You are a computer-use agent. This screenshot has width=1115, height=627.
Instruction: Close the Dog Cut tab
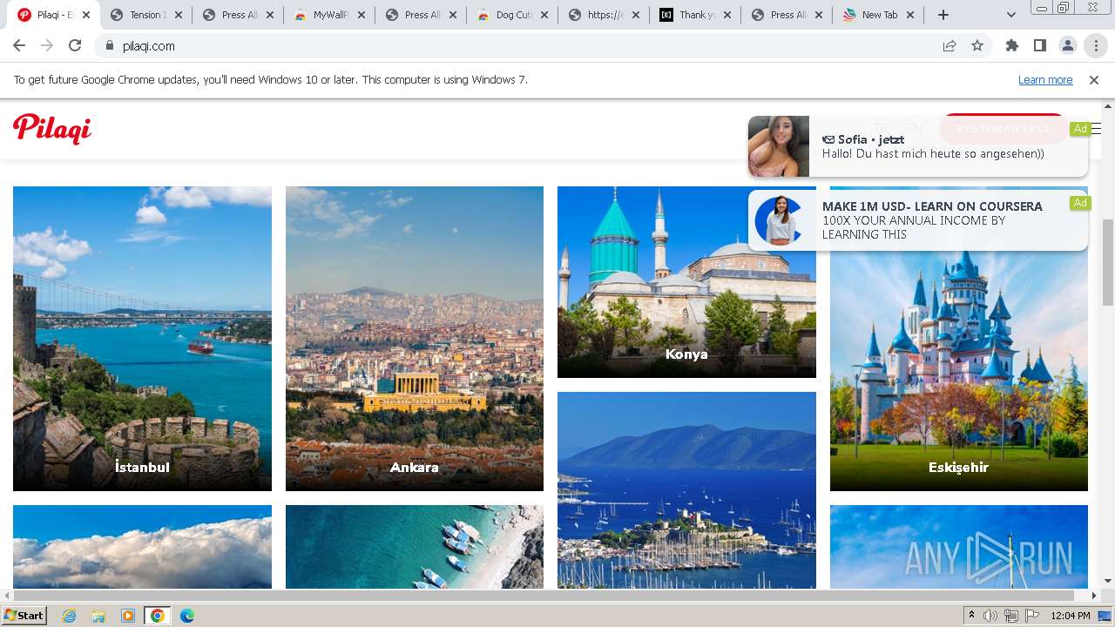tap(544, 15)
